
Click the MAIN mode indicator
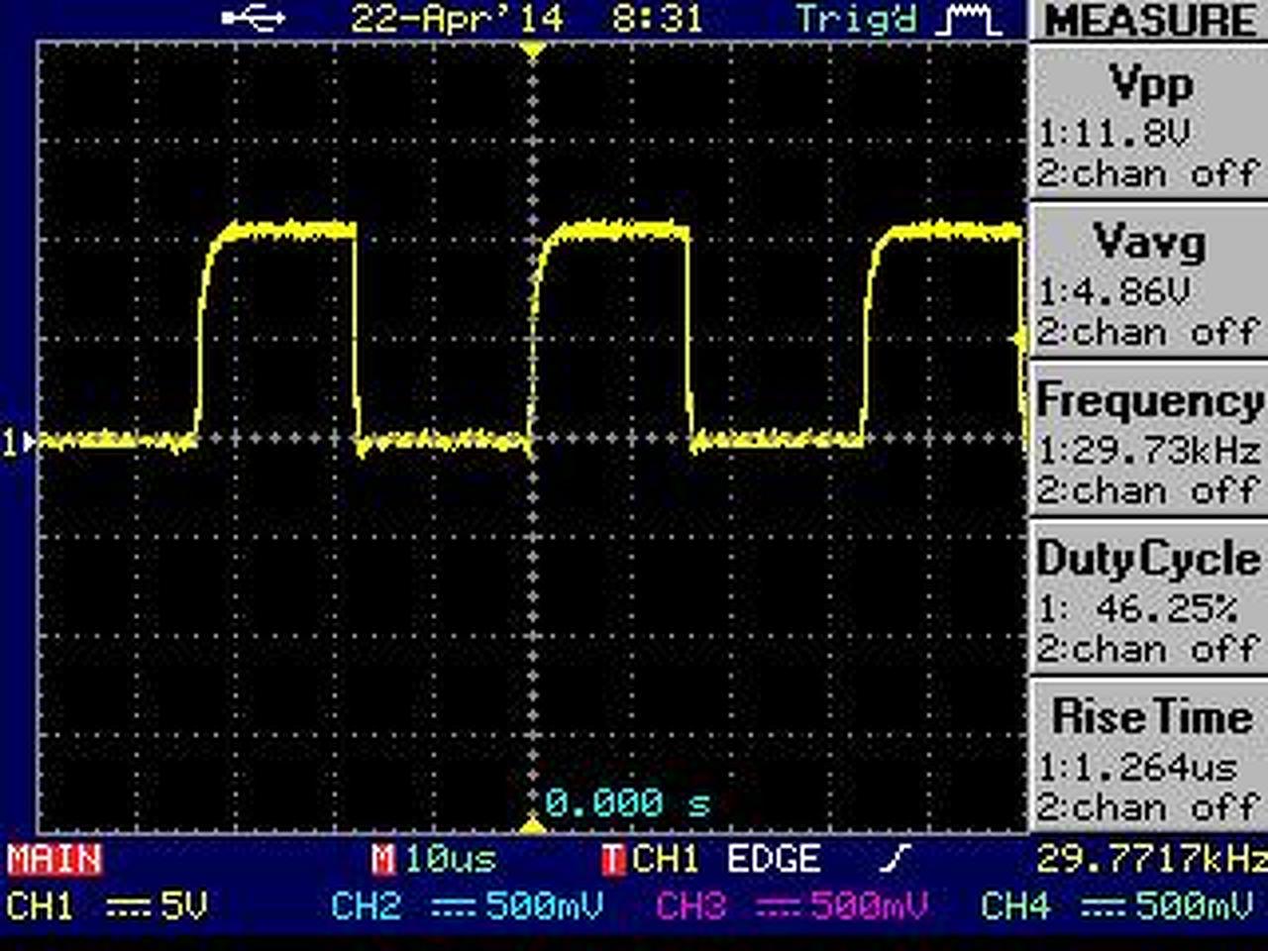pyautogui.click(x=54, y=859)
